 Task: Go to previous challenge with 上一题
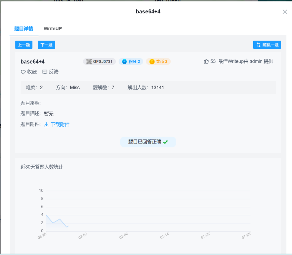(24, 45)
